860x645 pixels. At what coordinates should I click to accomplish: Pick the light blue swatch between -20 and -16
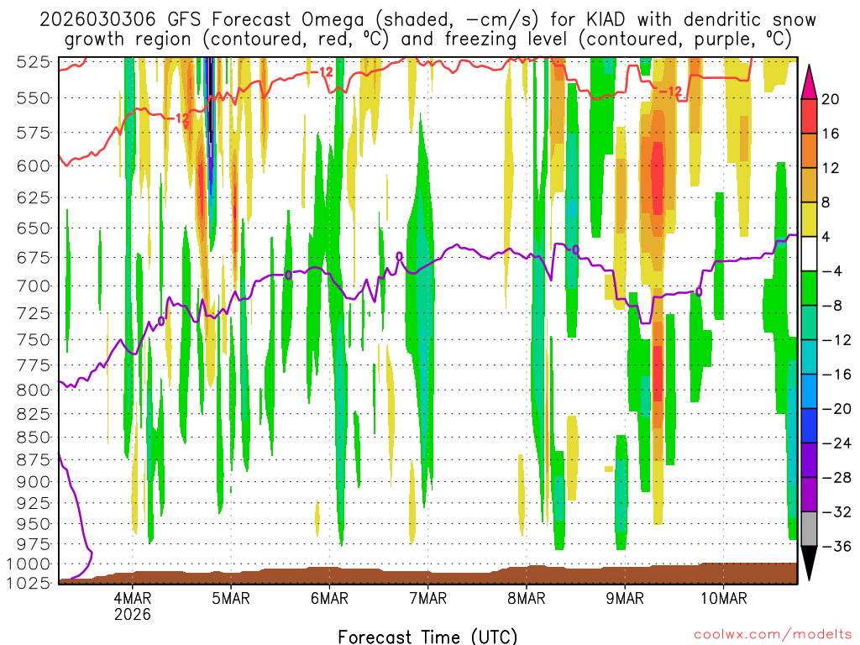(809, 391)
